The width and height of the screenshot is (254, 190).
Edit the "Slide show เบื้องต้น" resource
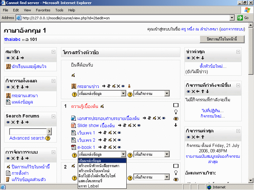[129, 125]
